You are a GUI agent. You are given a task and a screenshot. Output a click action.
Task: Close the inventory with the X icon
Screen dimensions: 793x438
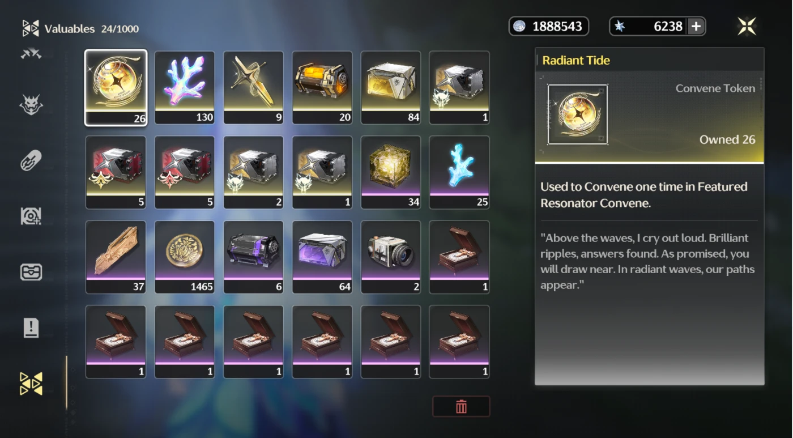click(747, 26)
